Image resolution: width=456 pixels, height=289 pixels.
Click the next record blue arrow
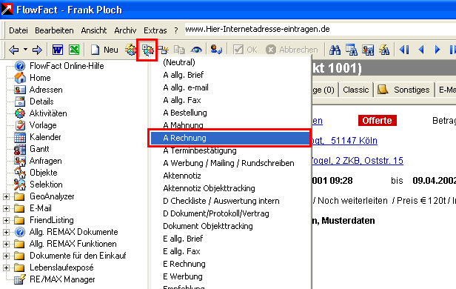coord(437,50)
